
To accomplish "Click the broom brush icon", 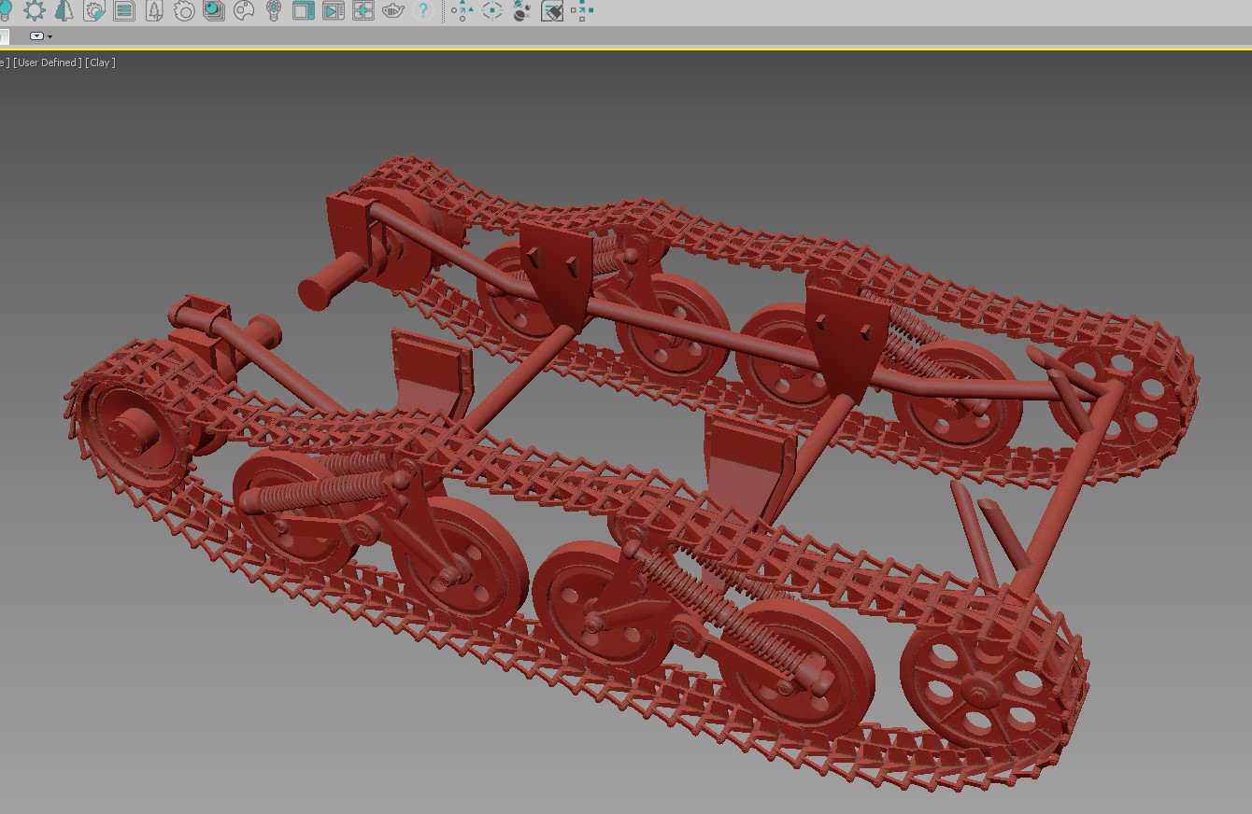I will tap(552, 11).
